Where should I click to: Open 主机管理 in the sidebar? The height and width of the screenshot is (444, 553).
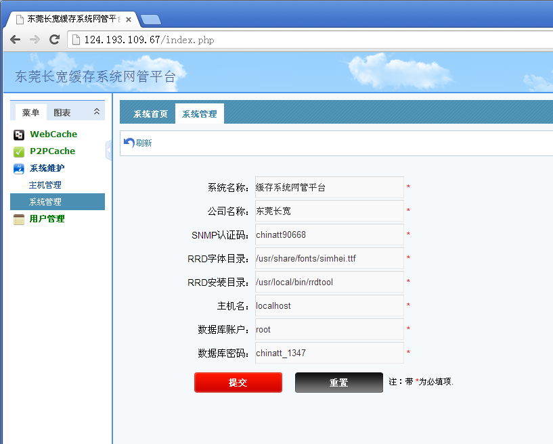(x=45, y=185)
